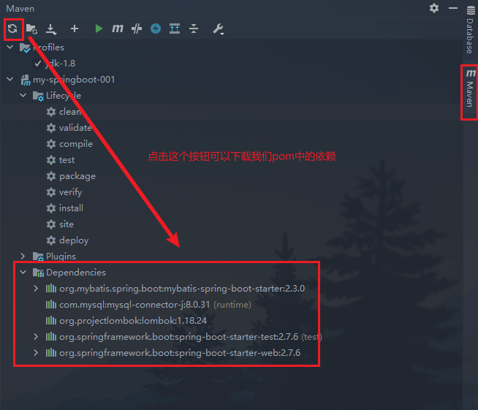Click the my-springboot-001 project label

tap(74, 80)
